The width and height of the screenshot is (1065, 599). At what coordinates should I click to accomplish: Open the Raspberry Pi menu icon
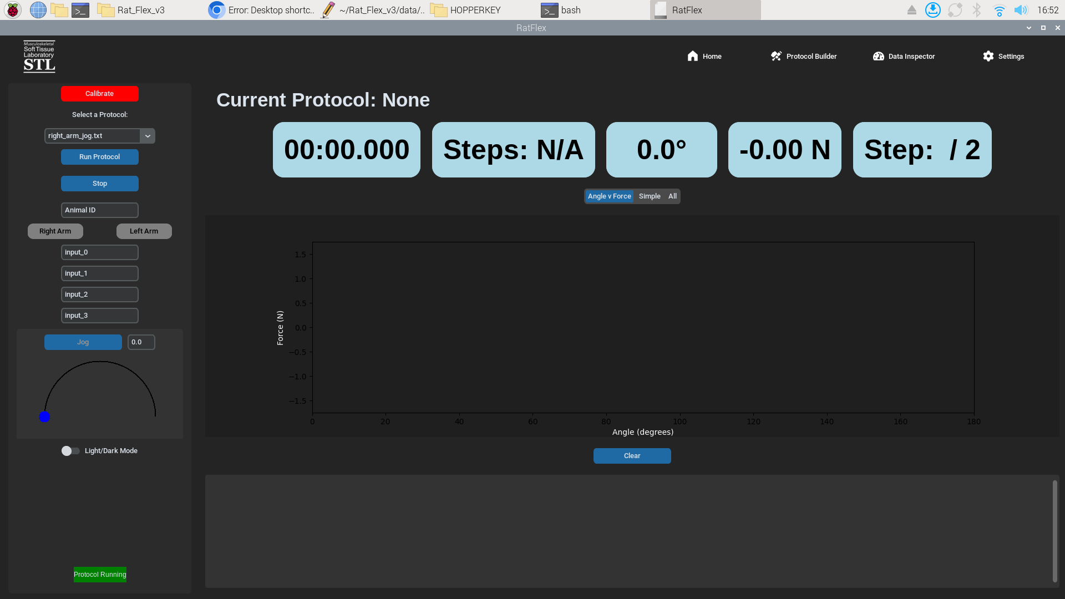point(12,10)
